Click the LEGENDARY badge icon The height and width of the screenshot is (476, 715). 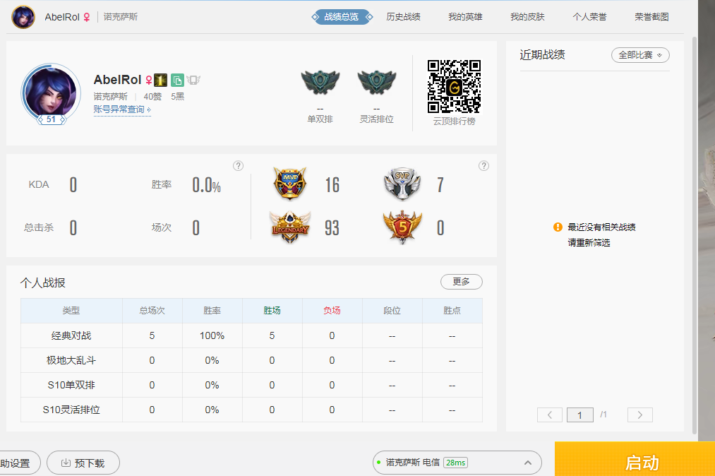coord(290,227)
